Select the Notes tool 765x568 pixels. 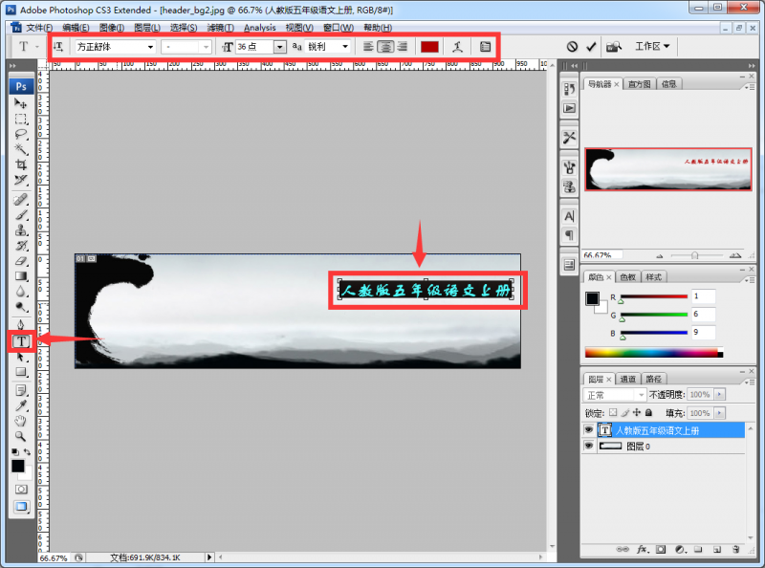[x=20, y=390]
